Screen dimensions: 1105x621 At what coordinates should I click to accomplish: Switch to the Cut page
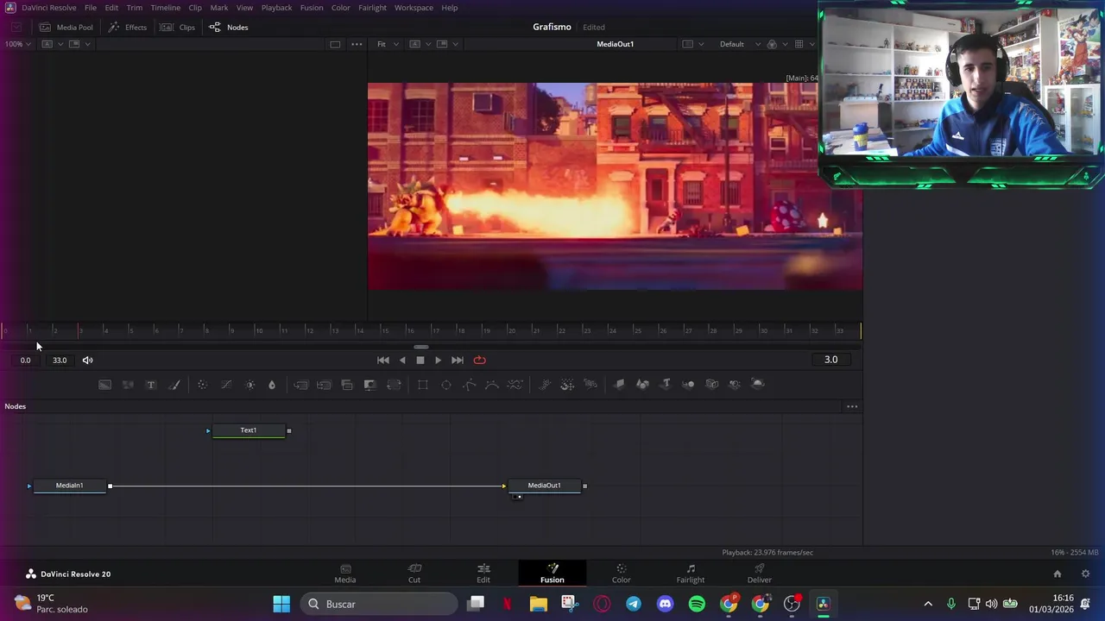coord(414,574)
